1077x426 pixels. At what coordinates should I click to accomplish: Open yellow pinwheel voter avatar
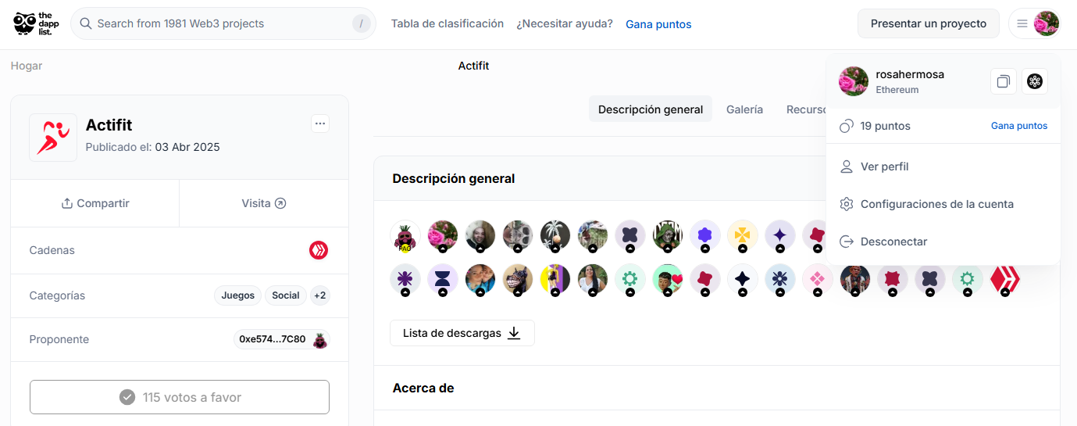pyautogui.click(x=743, y=235)
